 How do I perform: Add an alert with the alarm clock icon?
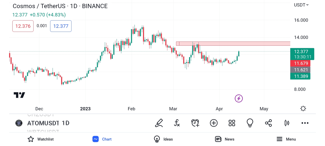pos(195,123)
